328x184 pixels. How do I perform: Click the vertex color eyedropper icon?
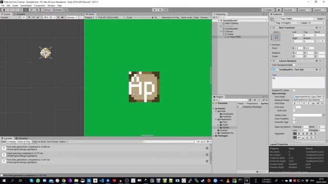coord(323,115)
